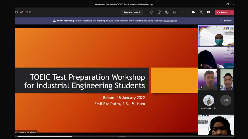Open the More actions ellipsis menu
This screenshot has height=139, width=248.
(x=182, y=12)
